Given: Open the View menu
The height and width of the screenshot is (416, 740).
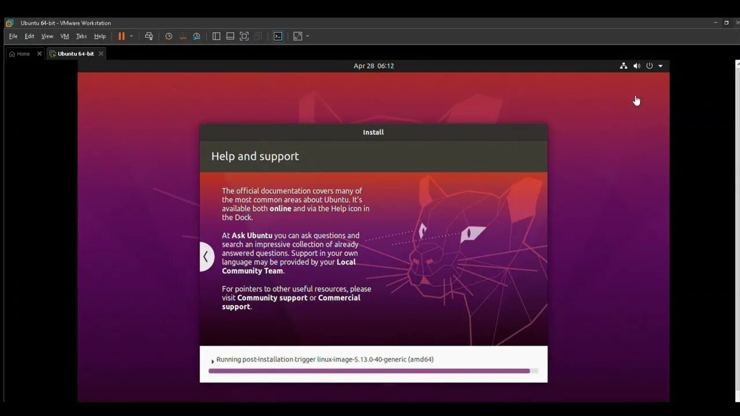Looking at the screenshot, I should click(47, 36).
